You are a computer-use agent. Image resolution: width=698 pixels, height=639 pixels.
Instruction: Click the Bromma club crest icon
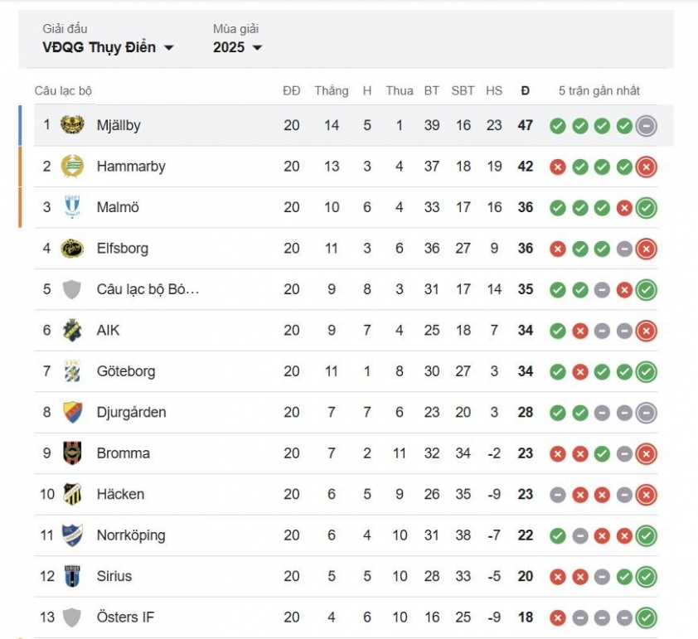click(x=72, y=453)
